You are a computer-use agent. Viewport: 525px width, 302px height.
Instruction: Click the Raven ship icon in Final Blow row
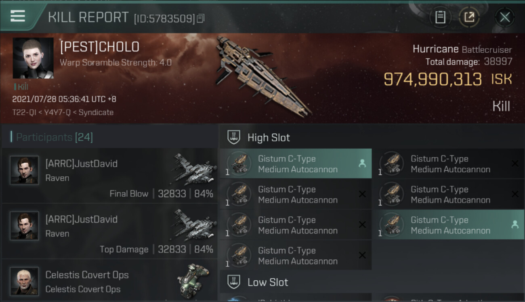coord(195,169)
